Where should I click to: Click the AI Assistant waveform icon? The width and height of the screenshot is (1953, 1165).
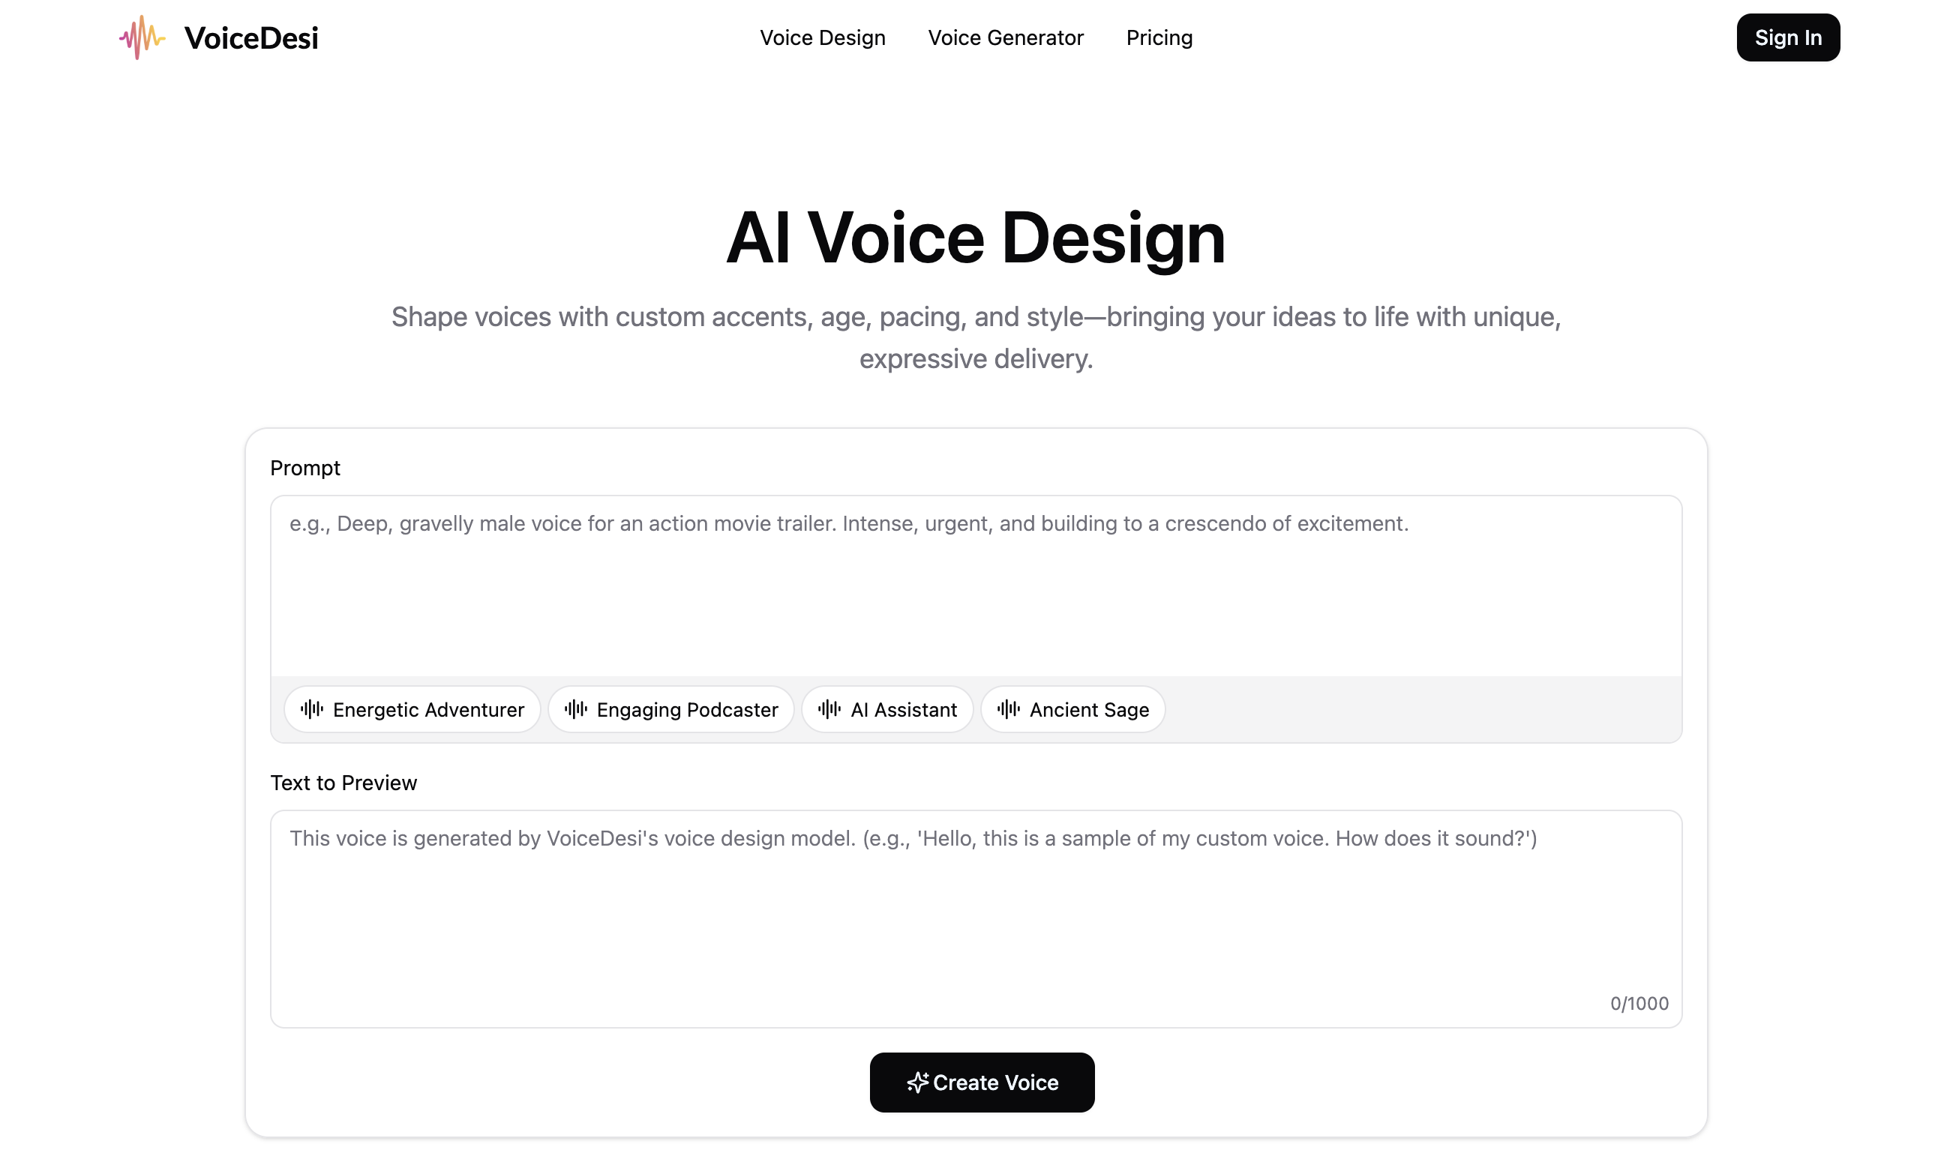[x=830, y=709]
